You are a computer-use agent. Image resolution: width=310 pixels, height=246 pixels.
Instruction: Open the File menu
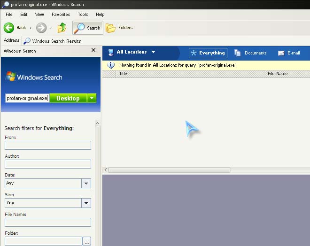[9, 15]
